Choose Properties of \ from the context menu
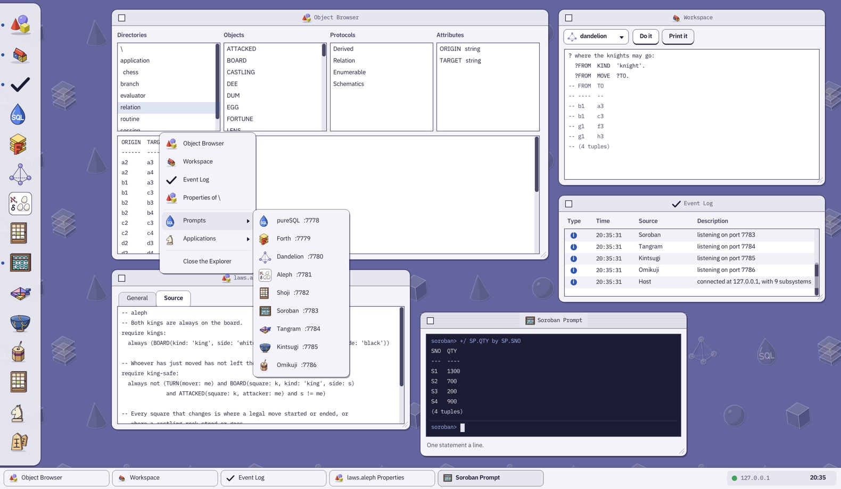 pyautogui.click(x=208, y=198)
